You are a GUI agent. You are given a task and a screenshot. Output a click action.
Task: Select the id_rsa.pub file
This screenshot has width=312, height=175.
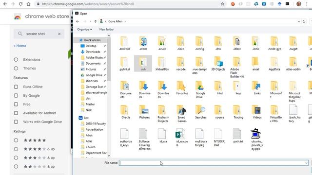click(182, 138)
